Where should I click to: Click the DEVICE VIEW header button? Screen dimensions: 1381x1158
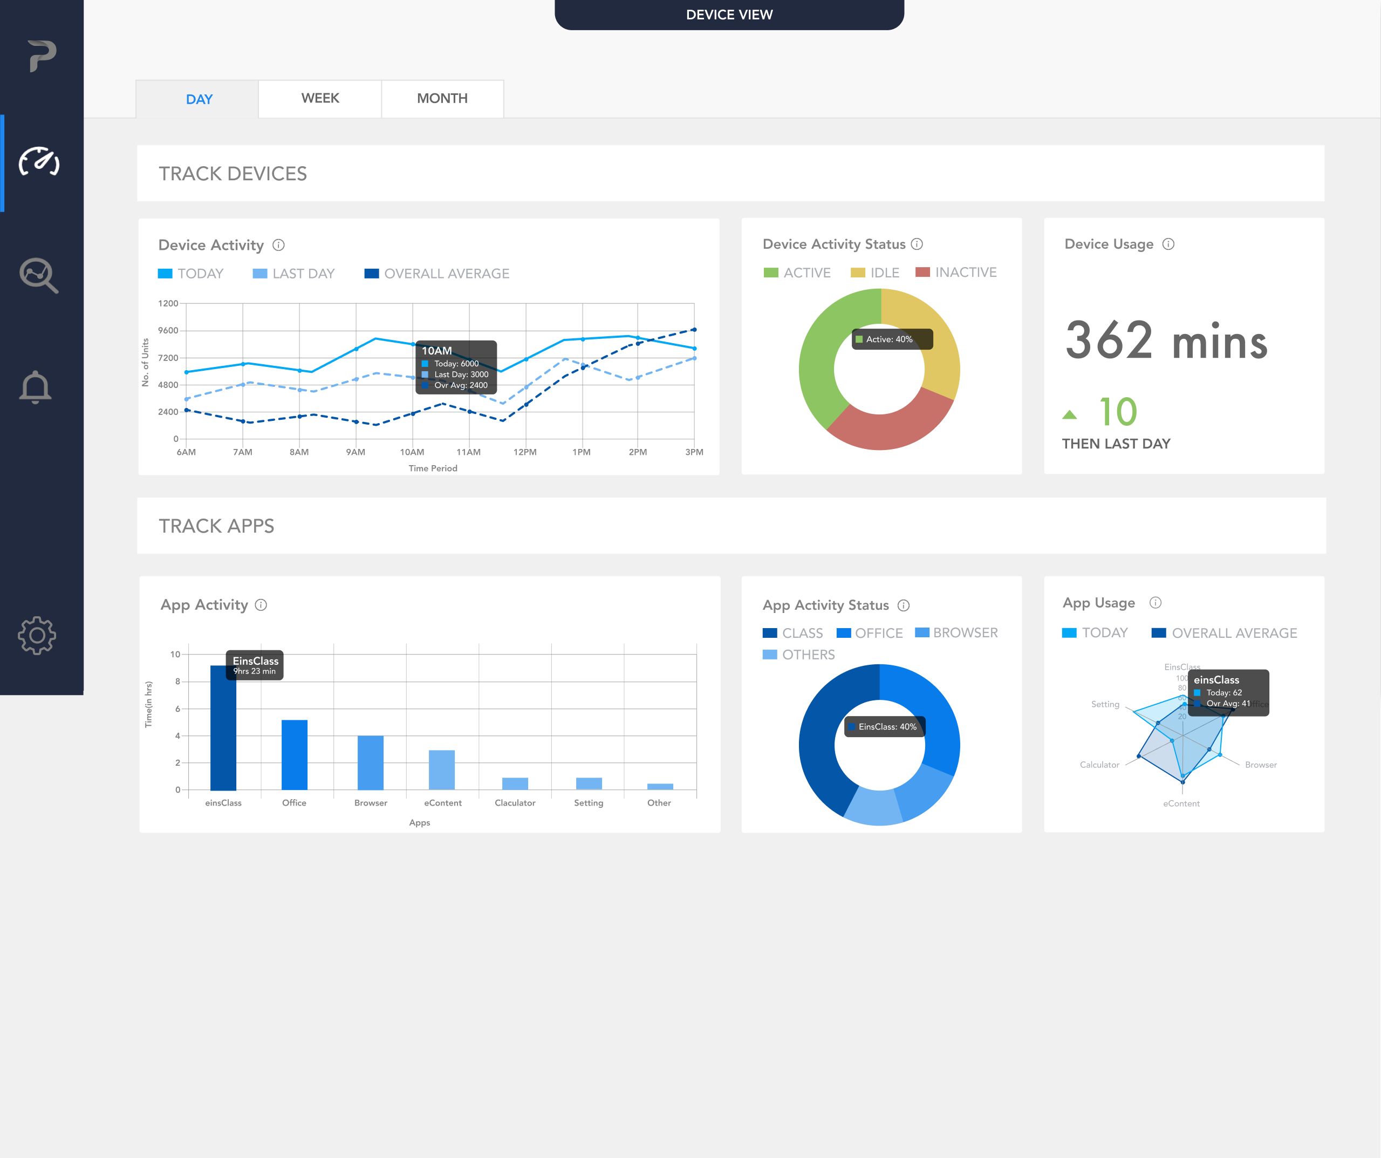coord(729,15)
